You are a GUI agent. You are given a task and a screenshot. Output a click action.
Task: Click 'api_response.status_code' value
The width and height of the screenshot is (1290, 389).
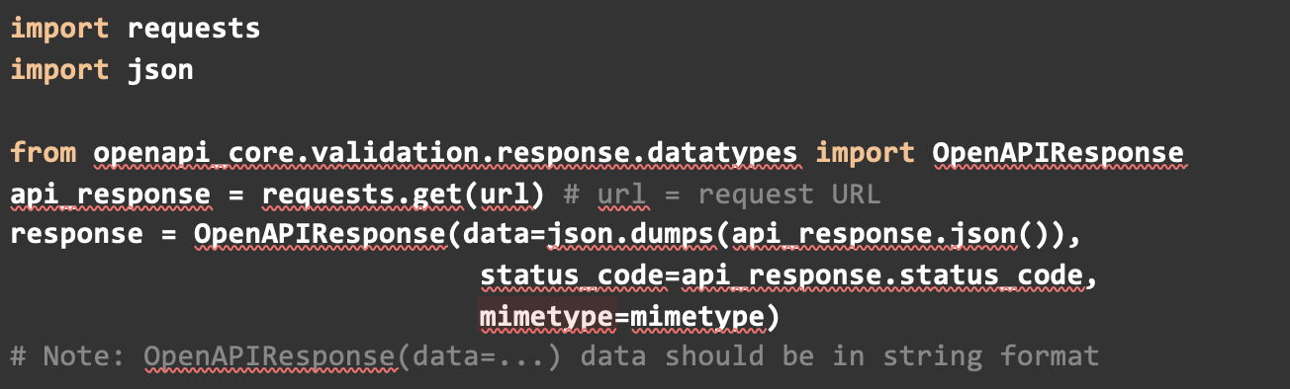pyautogui.click(x=881, y=278)
